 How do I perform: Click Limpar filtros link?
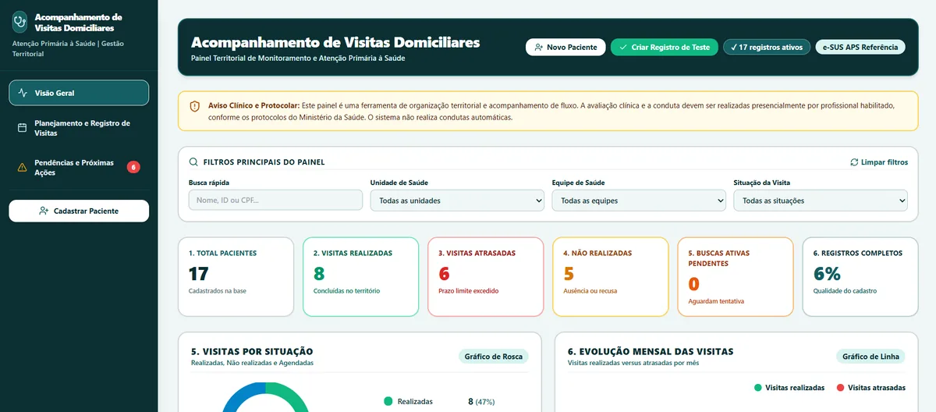point(879,162)
